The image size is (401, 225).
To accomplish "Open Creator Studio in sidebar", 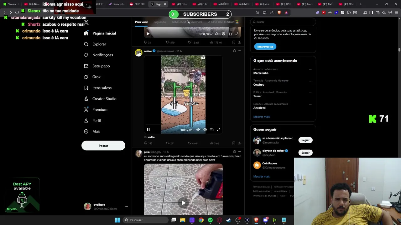I will 100,99.
